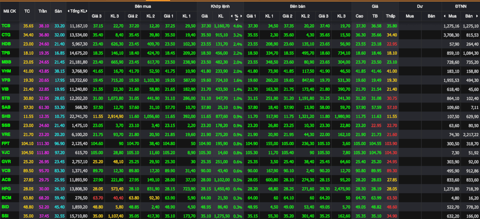Click the Khớp lệnh KL column header
The height and width of the screenshot is (219, 480).
[221, 16]
